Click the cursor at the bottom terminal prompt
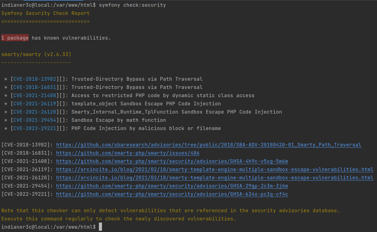Viewport: 377px width, 232px height. pyautogui.click(x=100, y=227)
